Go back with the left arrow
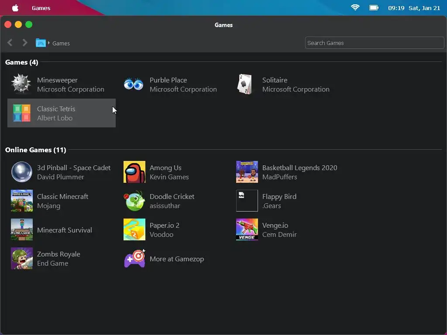Screen dimensions: 447x335 (x=10, y=43)
